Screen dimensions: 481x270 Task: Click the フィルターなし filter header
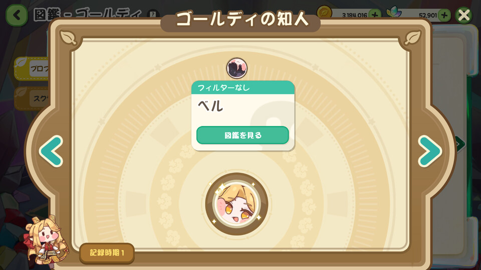click(x=243, y=87)
